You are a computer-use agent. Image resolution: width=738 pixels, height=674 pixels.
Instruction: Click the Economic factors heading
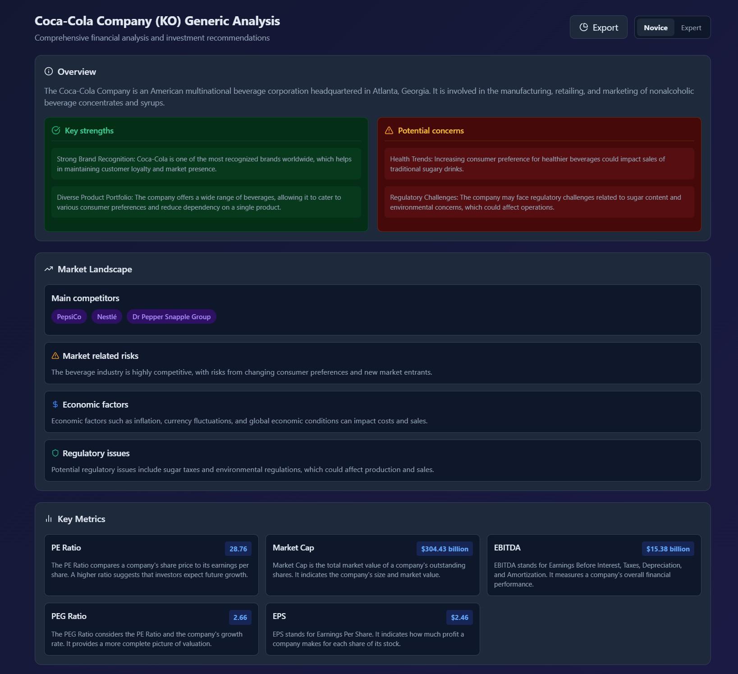coord(95,404)
